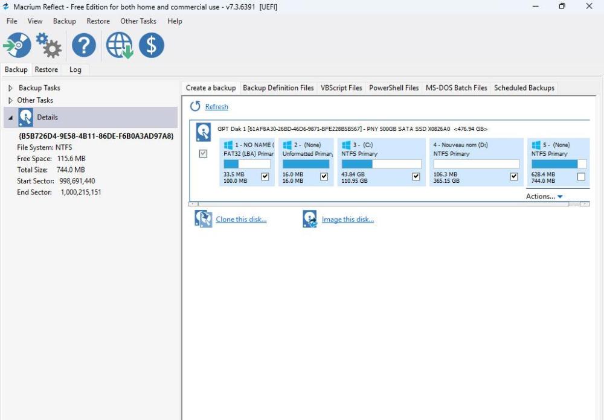
Task: Open settings via the gears toolbar icon
Action: [x=48, y=45]
